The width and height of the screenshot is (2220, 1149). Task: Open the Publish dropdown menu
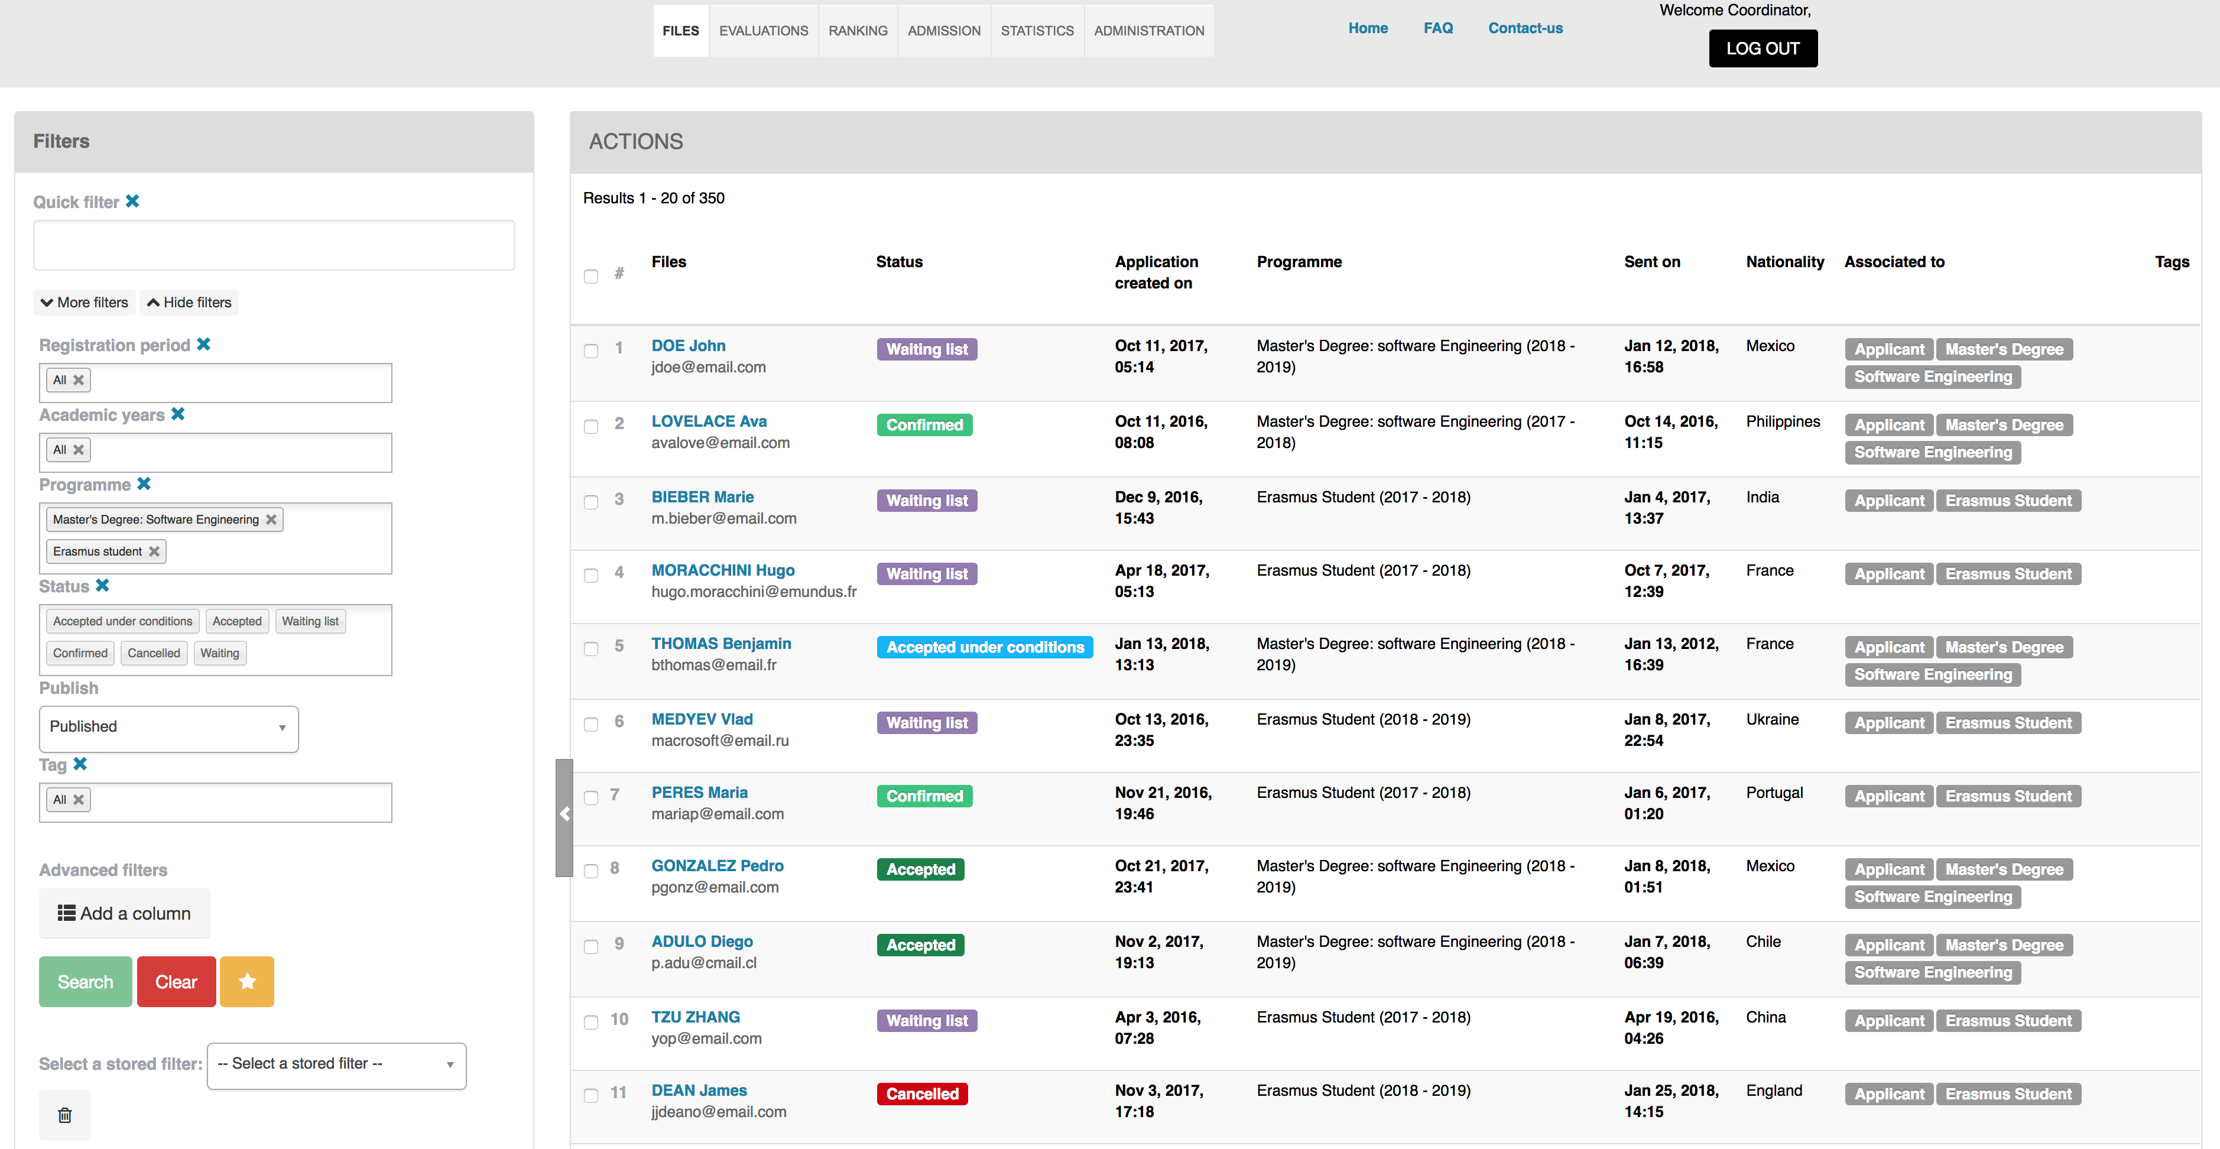(x=164, y=724)
